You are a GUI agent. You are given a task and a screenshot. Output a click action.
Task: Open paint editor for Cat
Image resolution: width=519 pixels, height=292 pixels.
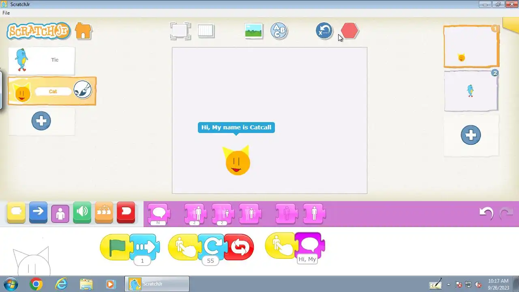coord(83,90)
